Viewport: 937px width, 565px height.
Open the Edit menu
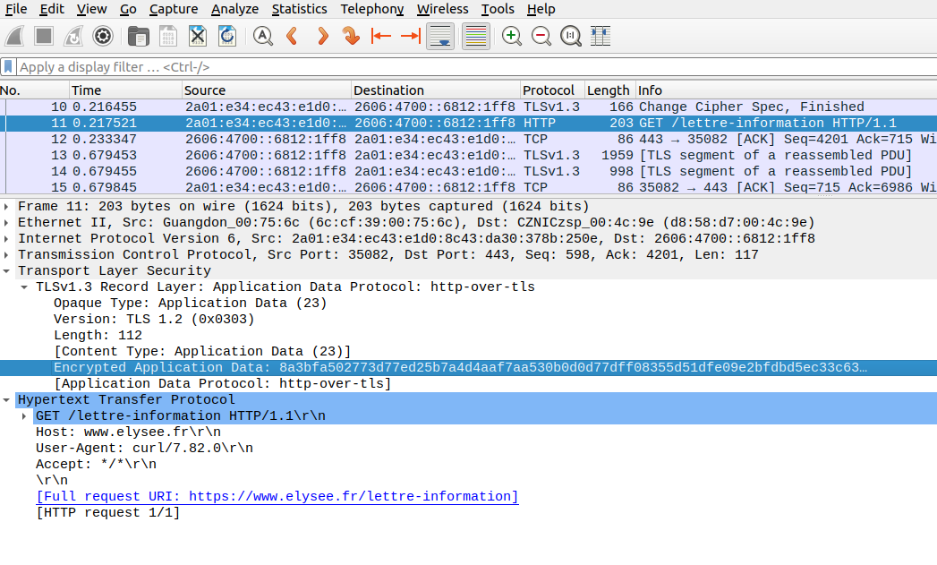point(52,9)
